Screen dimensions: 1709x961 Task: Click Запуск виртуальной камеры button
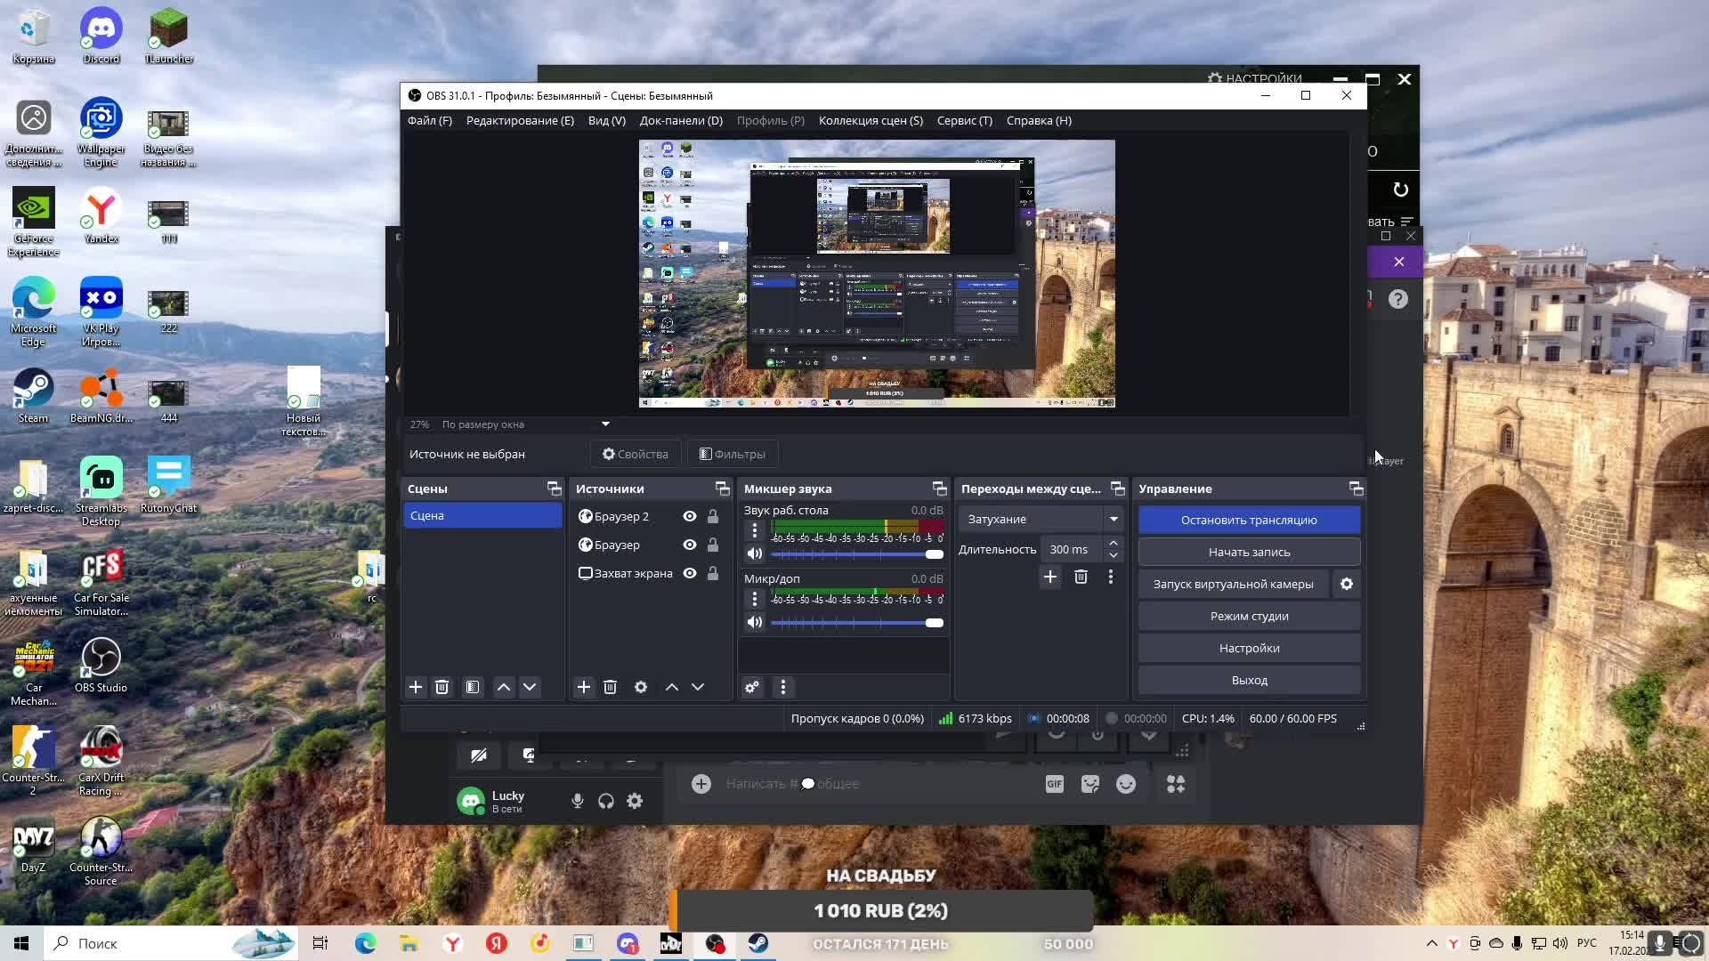[x=1233, y=584]
